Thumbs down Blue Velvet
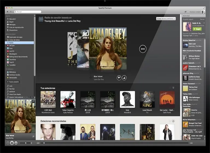Screen dimensions: 210x153 [x=119, y=78]
